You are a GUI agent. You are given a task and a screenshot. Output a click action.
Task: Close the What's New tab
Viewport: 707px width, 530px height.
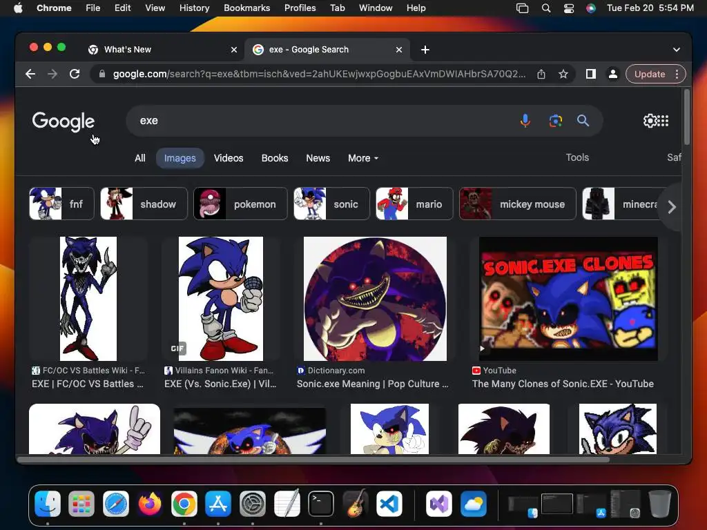coord(234,50)
